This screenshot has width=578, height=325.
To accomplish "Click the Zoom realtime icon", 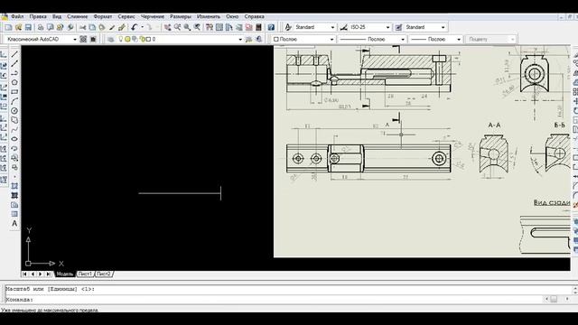I will 177,27.
